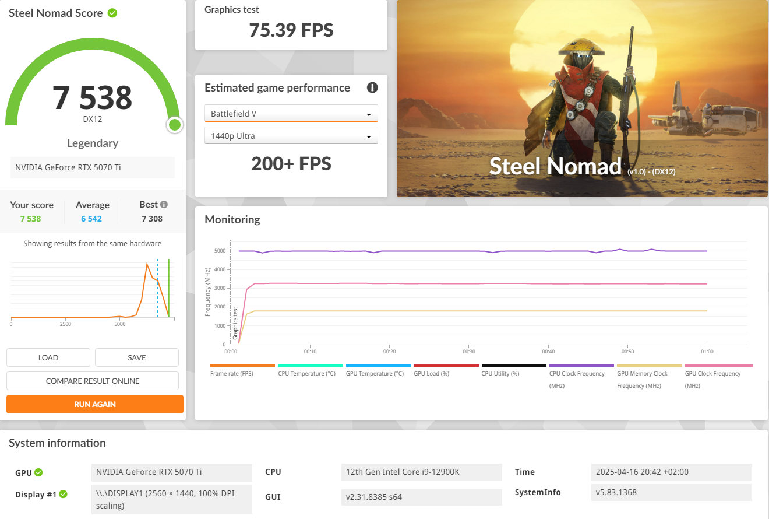Toggle GPU Temperature (°C) legend item
The image size is (769, 519).
(x=378, y=370)
